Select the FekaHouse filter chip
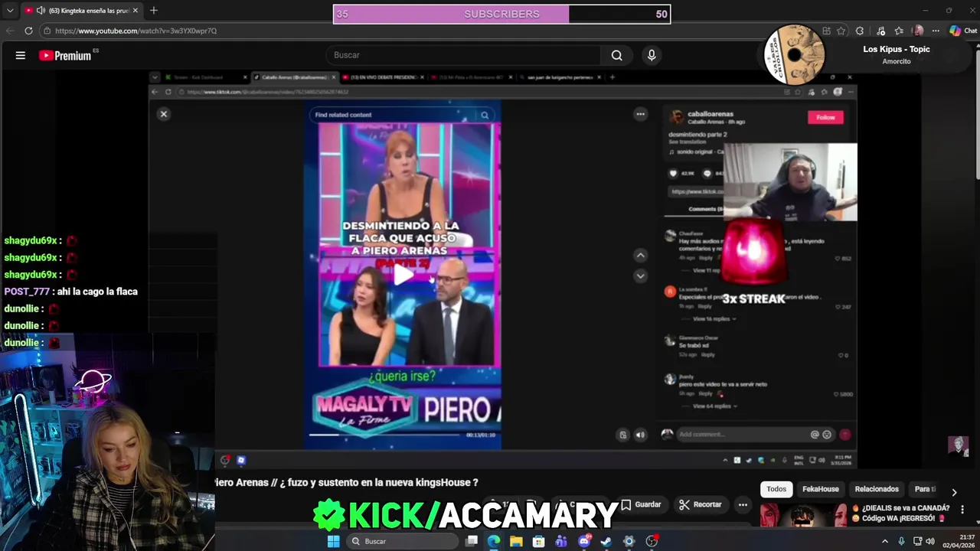The image size is (980, 551). click(x=820, y=489)
